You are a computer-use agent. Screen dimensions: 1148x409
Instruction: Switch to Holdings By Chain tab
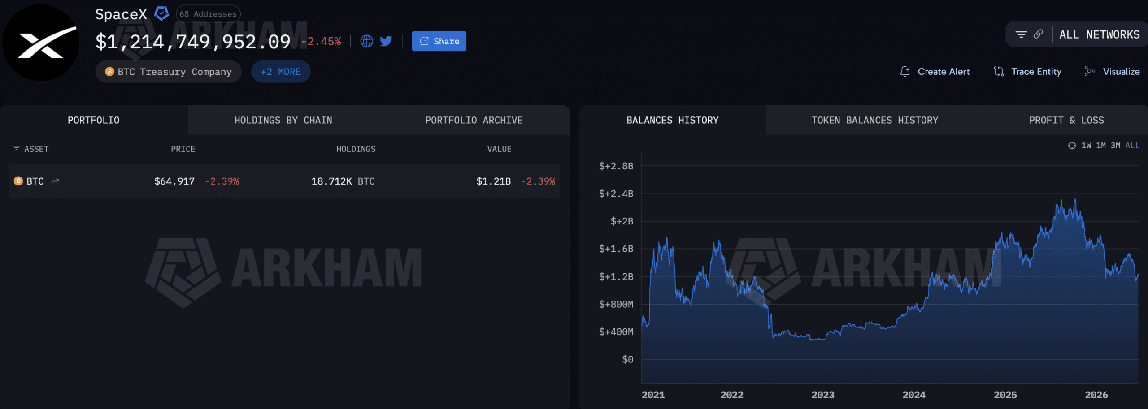(283, 120)
